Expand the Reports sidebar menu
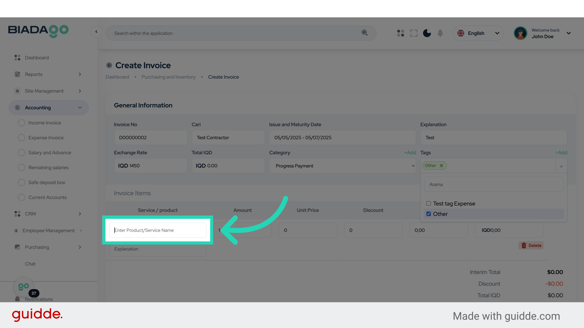Screen dimensions: 584x328 (80, 74)
